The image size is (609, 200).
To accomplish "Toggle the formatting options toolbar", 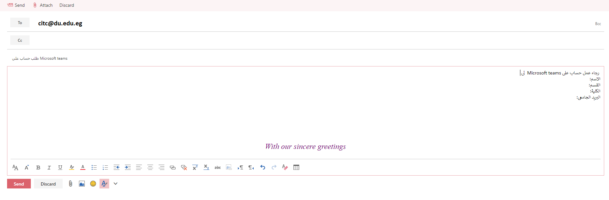I will [x=104, y=184].
